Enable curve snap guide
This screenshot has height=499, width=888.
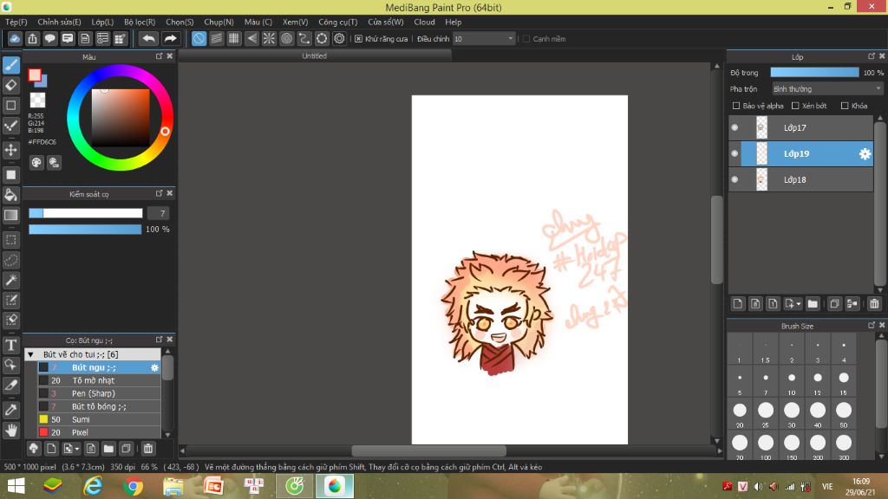click(x=304, y=38)
